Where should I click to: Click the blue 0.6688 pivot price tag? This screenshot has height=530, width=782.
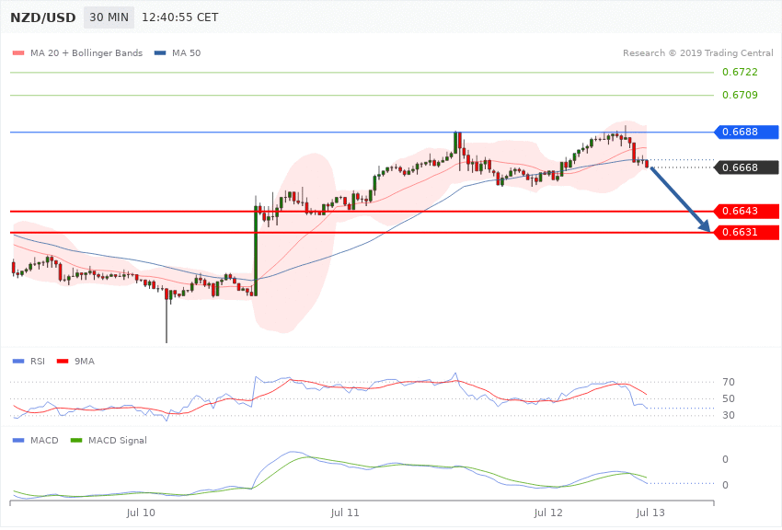tap(746, 132)
